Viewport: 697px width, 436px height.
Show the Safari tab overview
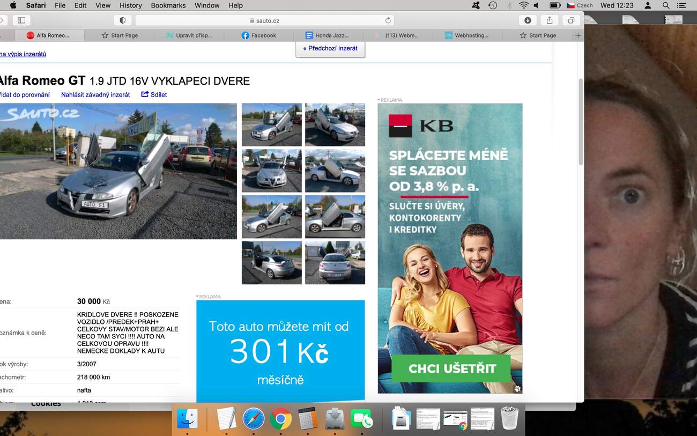point(571,20)
